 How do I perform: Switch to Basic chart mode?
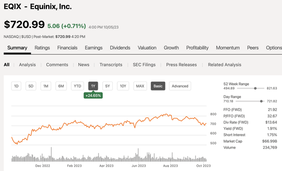(x=158, y=86)
